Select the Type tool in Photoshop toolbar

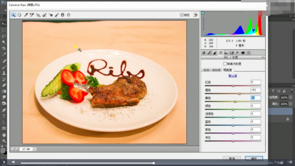coord(4,116)
